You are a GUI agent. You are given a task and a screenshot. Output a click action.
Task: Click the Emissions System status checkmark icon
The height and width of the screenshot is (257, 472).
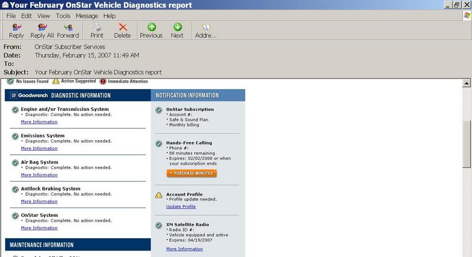pos(15,137)
